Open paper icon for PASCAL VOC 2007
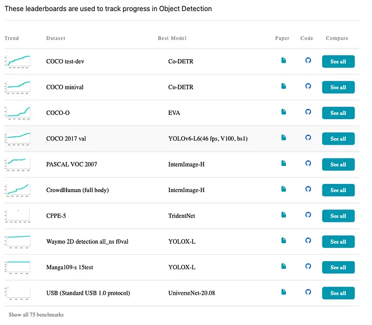Image resolution: width=372 pixels, height=325 pixels. pyautogui.click(x=284, y=164)
